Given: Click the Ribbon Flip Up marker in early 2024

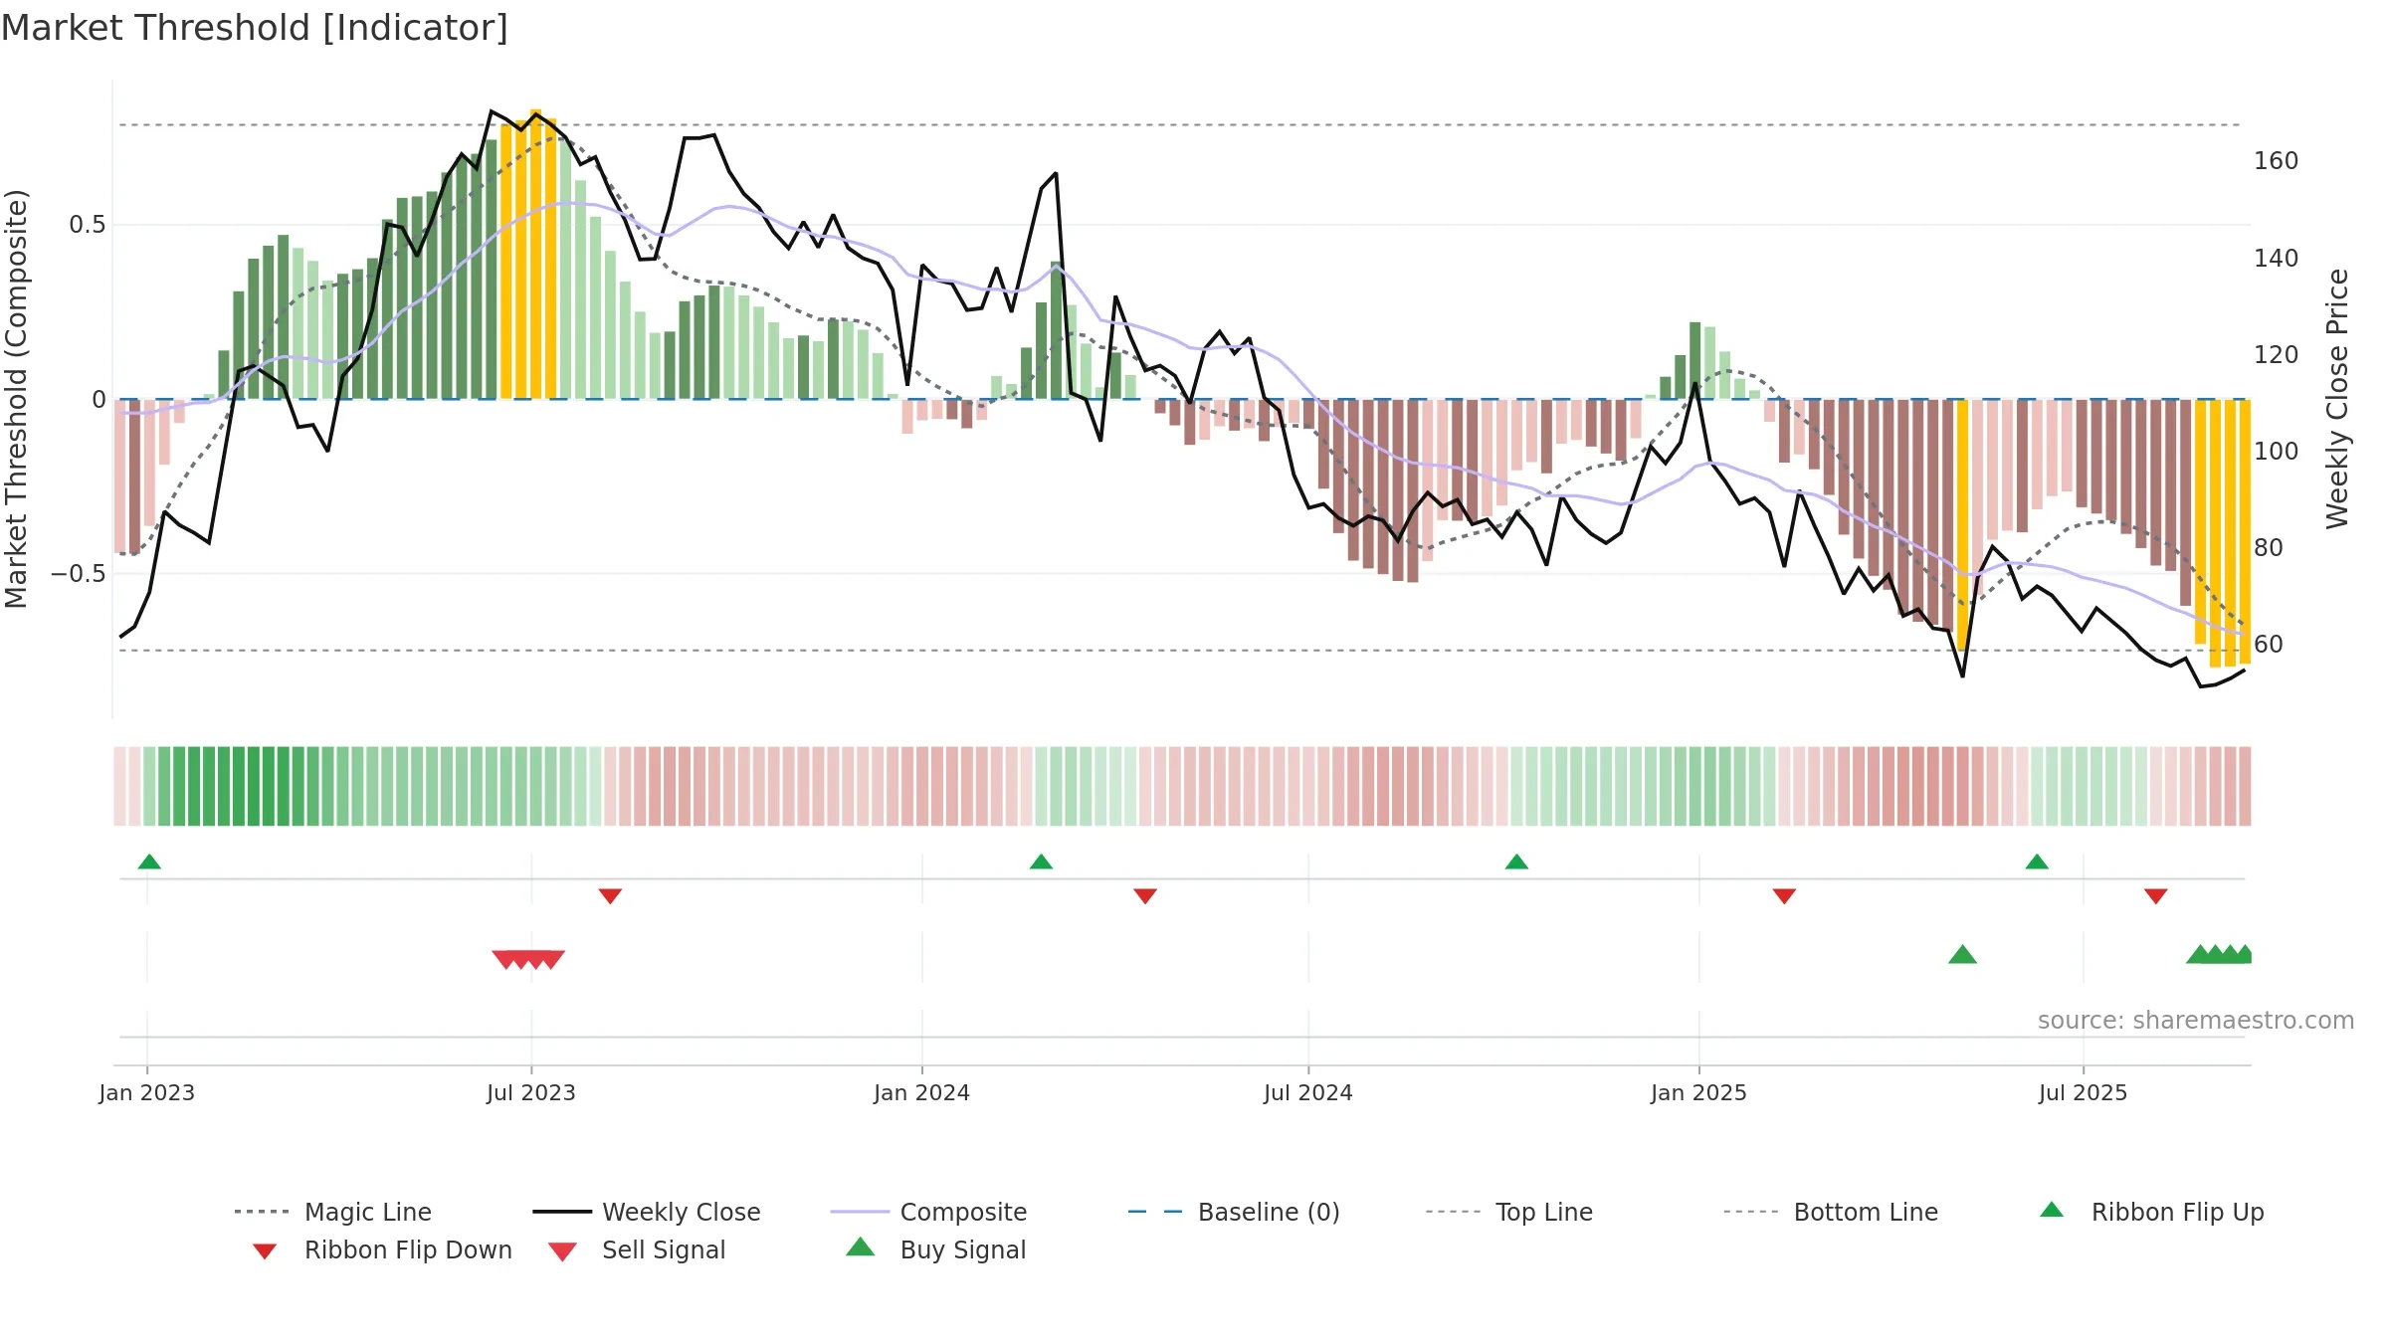Looking at the screenshot, I should click(x=1041, y=862).
